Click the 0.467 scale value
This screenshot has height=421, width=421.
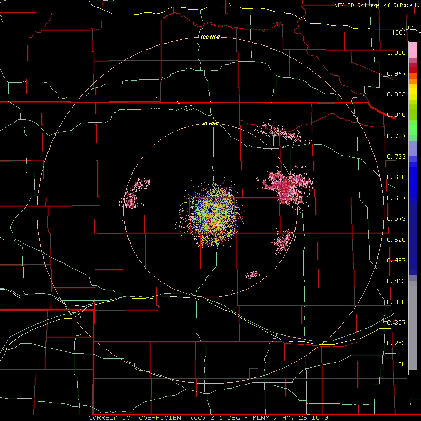(396, 261)
